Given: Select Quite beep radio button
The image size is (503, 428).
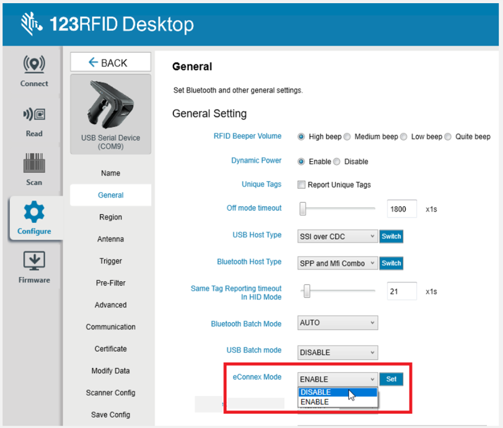Looking at the screenshot, I should coord(448,137).
